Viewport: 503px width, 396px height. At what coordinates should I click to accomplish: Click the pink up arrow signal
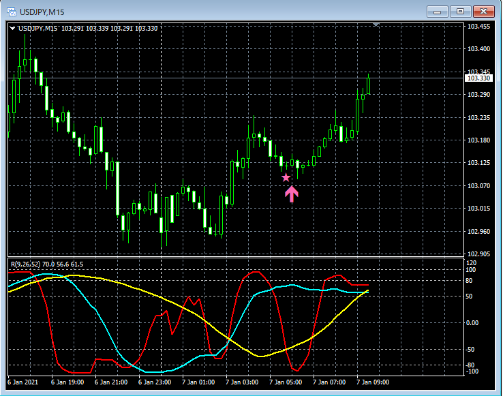click(x=292, y=194)
